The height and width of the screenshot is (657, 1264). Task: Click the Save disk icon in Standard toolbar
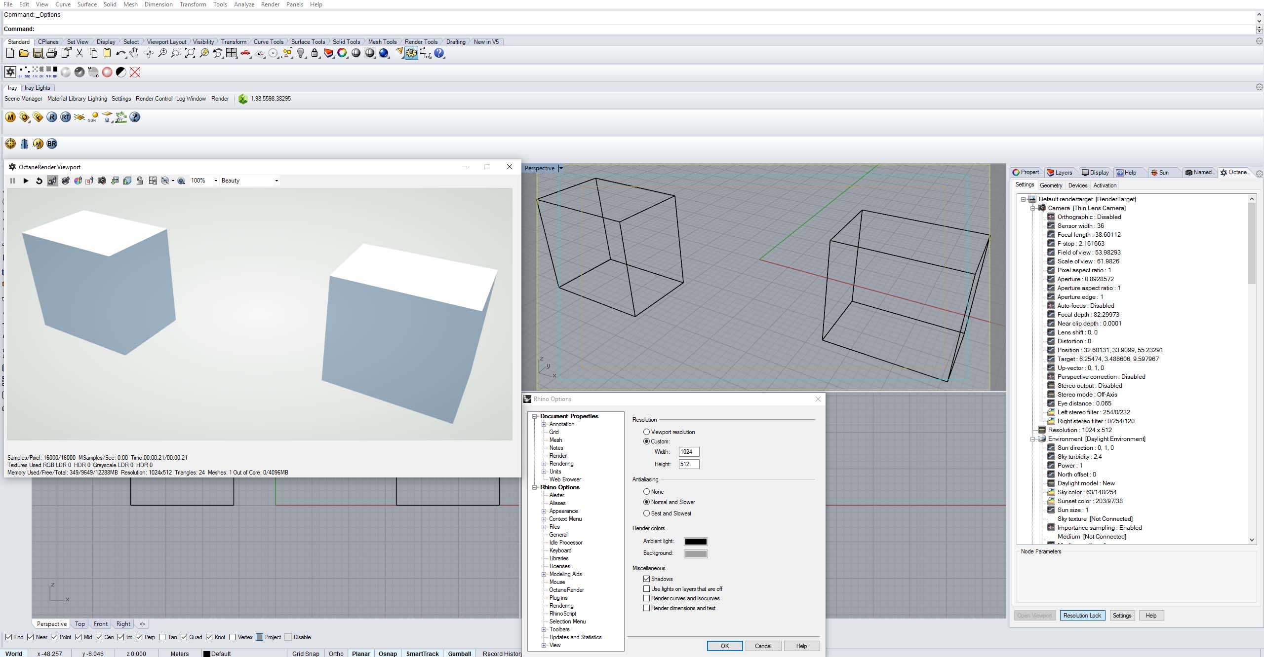point(38,53)
